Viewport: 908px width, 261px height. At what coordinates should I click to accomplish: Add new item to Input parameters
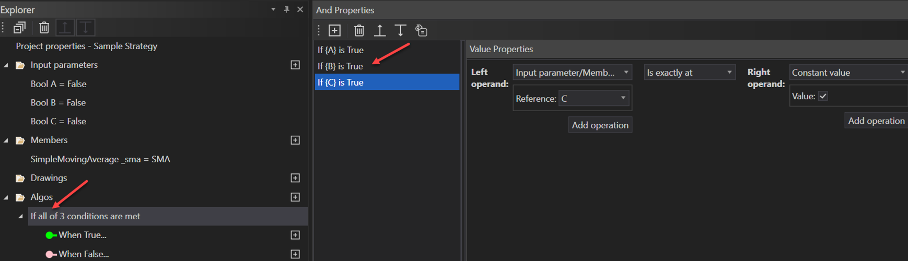pos(295,65)
